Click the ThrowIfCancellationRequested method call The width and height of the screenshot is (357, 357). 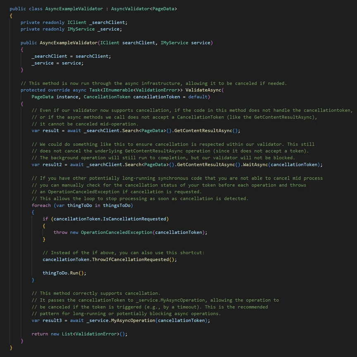pos(130,260)
